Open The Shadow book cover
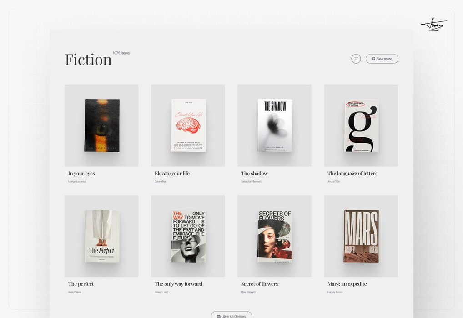Viewport: 463px width, 318px height. click(x=274, y=126)
